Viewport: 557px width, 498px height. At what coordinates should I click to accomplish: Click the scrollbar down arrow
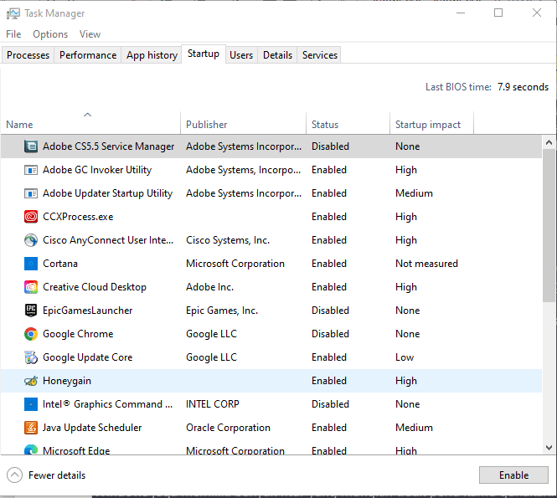(549, 448)
